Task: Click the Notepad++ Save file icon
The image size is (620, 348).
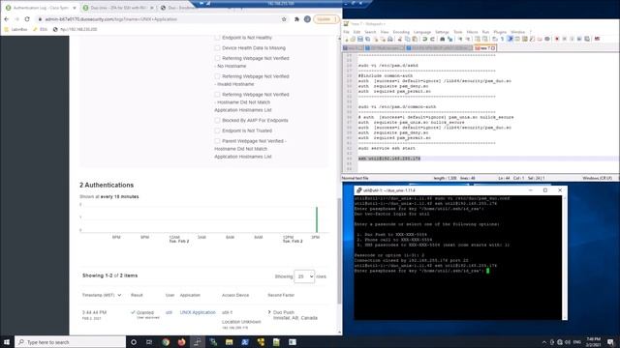Action: [x=360, y=39]
